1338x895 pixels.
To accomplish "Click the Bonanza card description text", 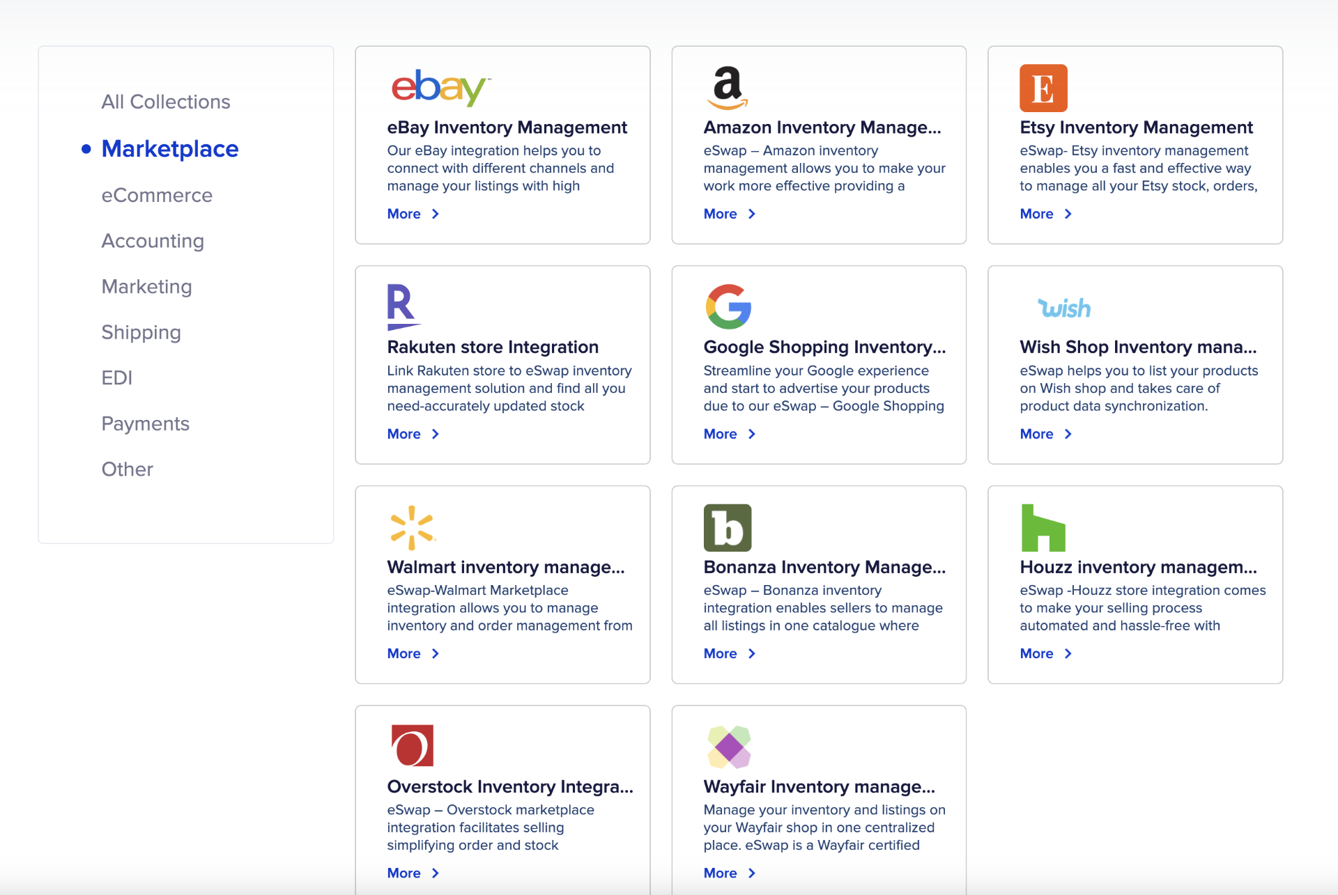I will pos(823,608).
